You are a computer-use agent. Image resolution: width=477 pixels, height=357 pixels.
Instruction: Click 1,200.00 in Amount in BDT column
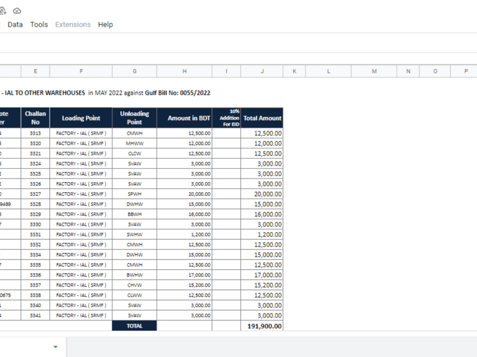[x=184, y=234]
